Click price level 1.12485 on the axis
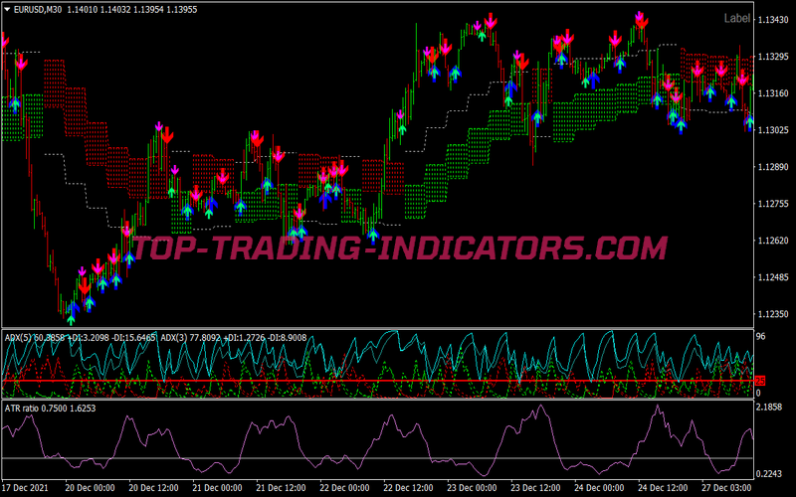 click(774, 277)
